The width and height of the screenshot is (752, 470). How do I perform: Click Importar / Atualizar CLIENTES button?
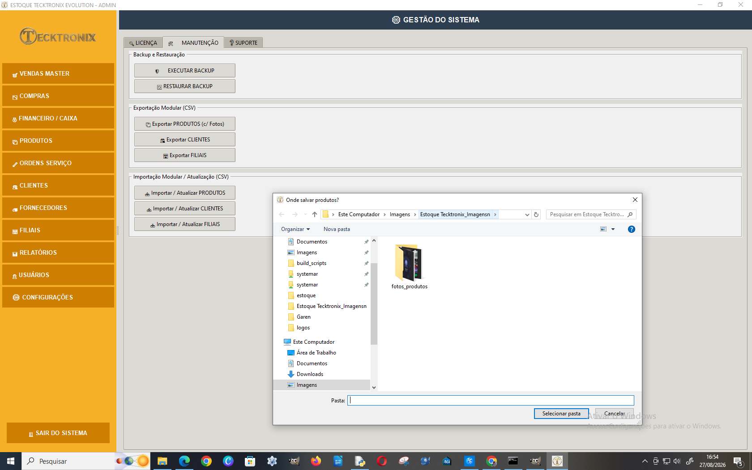click(185, 208)
